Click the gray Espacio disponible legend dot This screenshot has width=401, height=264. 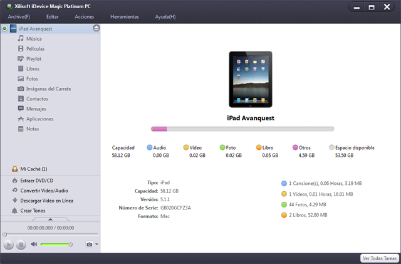331,147
